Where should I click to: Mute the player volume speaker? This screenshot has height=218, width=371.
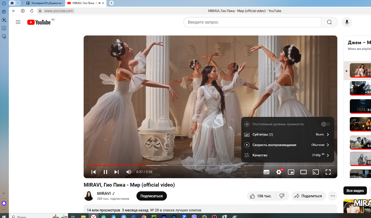click(x=129, y=172)
